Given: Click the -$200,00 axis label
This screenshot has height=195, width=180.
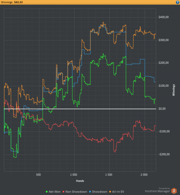Looking at the screenshot, I should pos(164,154).
